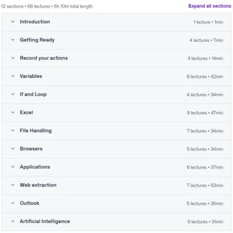Expand the Applications section chevron

click(x=13, y=167)
